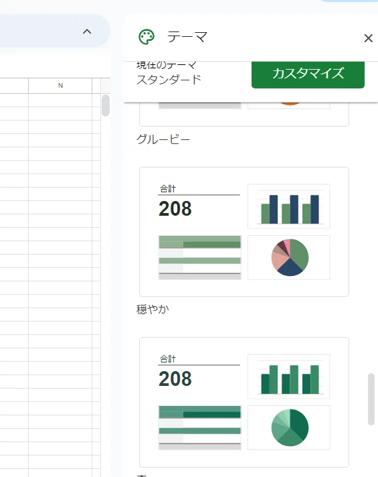The image size is (378, 477).
Task: Click the theme panel vertical scrollbar
Action: 371,399
